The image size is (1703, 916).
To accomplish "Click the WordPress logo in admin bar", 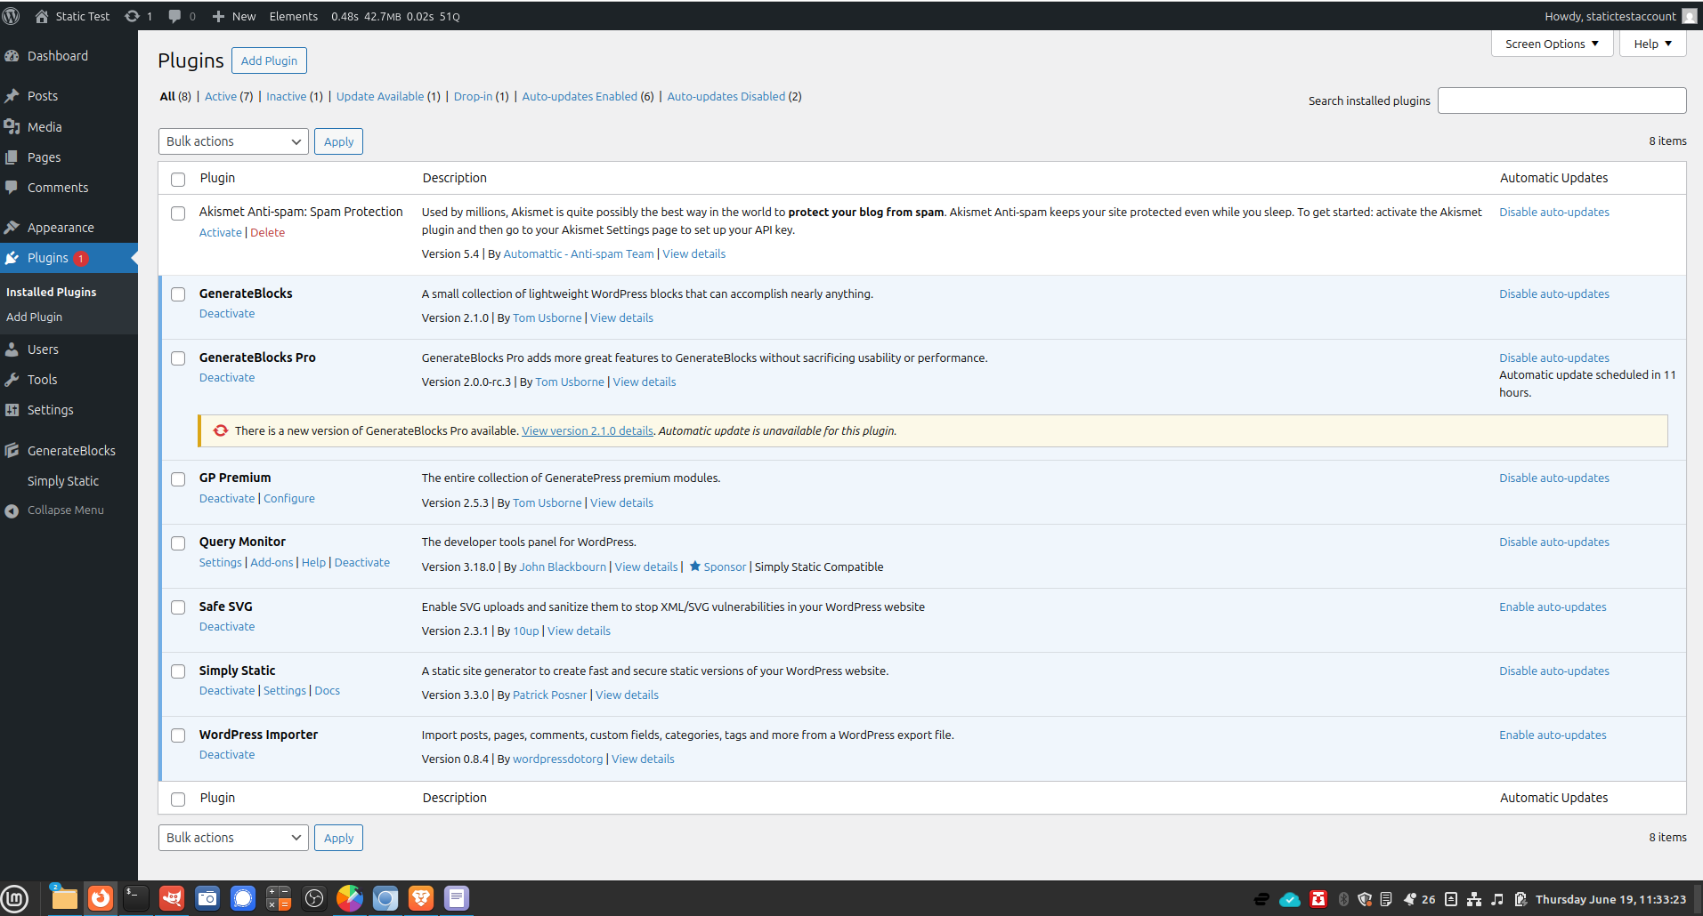I will pyautogui.click(x=12, y=16).
